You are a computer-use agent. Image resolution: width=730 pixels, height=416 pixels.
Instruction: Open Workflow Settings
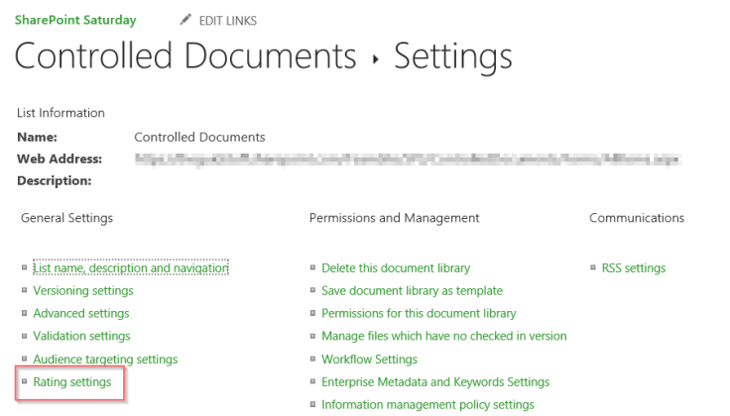pyautogui.click(x=369, y=360)
